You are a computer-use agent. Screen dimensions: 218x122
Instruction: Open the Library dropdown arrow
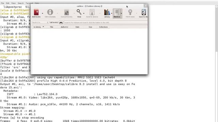click(112, 13)
